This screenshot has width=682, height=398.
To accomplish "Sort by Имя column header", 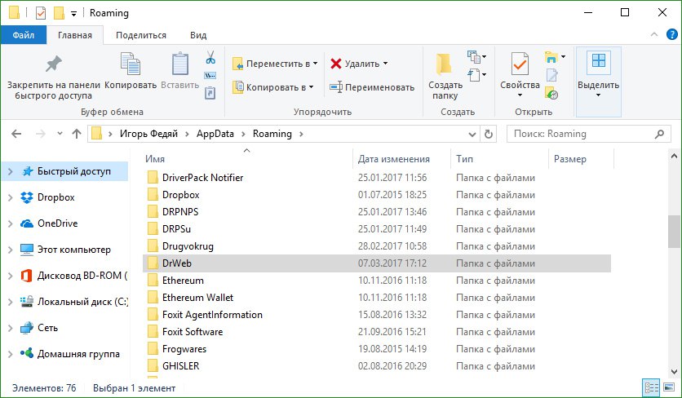I will 247,159.
